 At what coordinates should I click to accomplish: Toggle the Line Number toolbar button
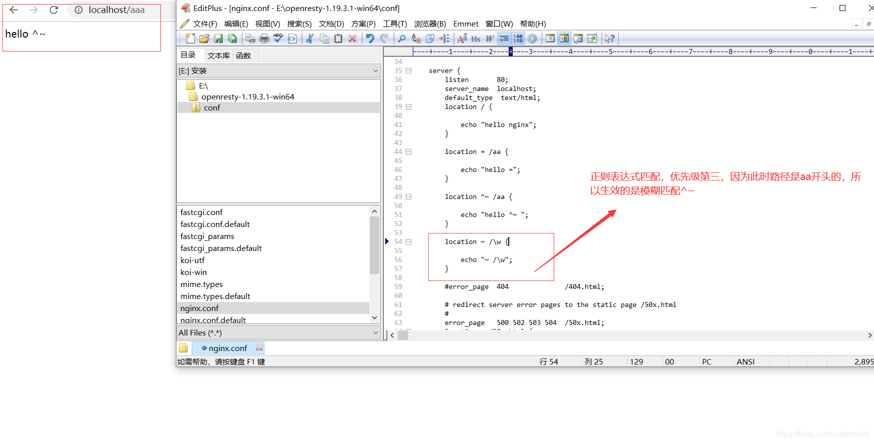tap(518, 38)
